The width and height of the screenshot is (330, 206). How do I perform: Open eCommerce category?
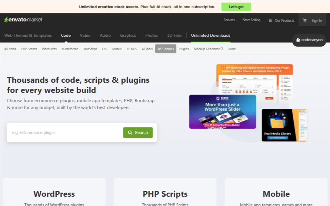[x=70, y=49]
